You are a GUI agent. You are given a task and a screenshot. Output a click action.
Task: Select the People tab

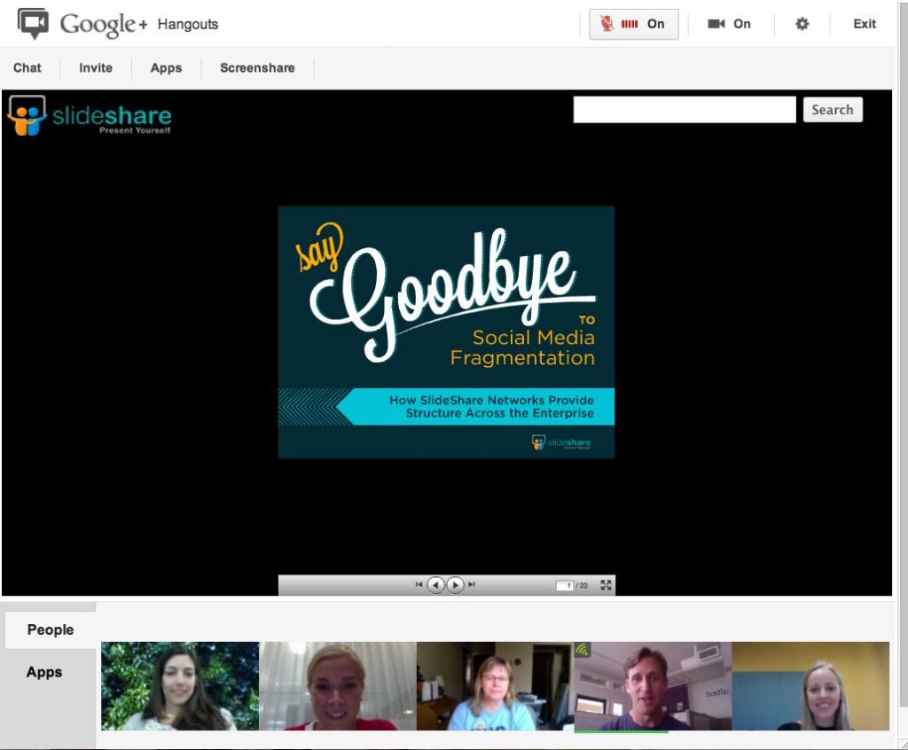(51, 629)
